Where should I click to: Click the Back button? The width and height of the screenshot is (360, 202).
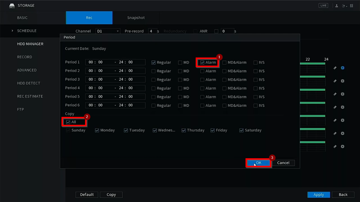(x=343, y=195)
